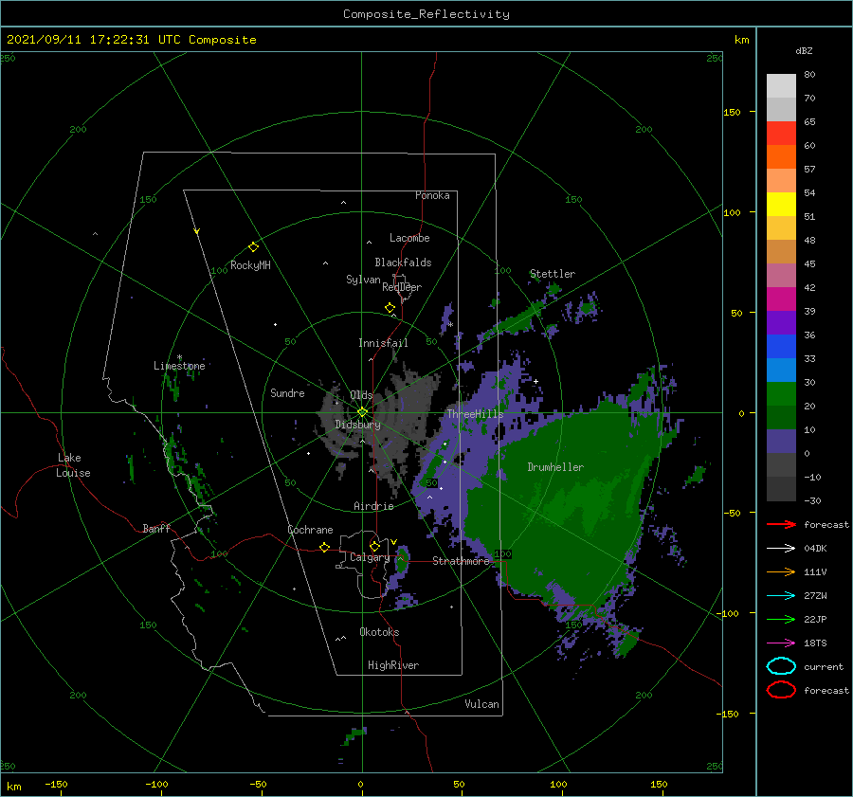Click the Didsbury town label
Screen dimensions: 853x797
pos(357,425)
